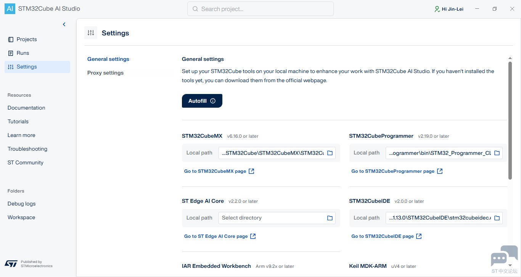Open Workspace folder
This screenshot has width=521, height=277.
pyautogui.click(x=21, y=217)
